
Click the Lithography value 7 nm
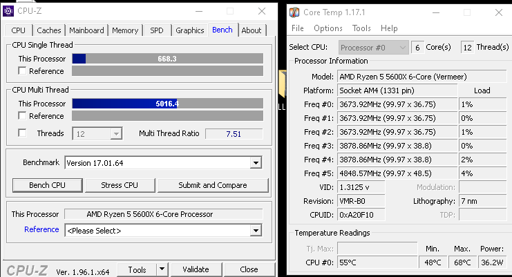tap(482, 201)
